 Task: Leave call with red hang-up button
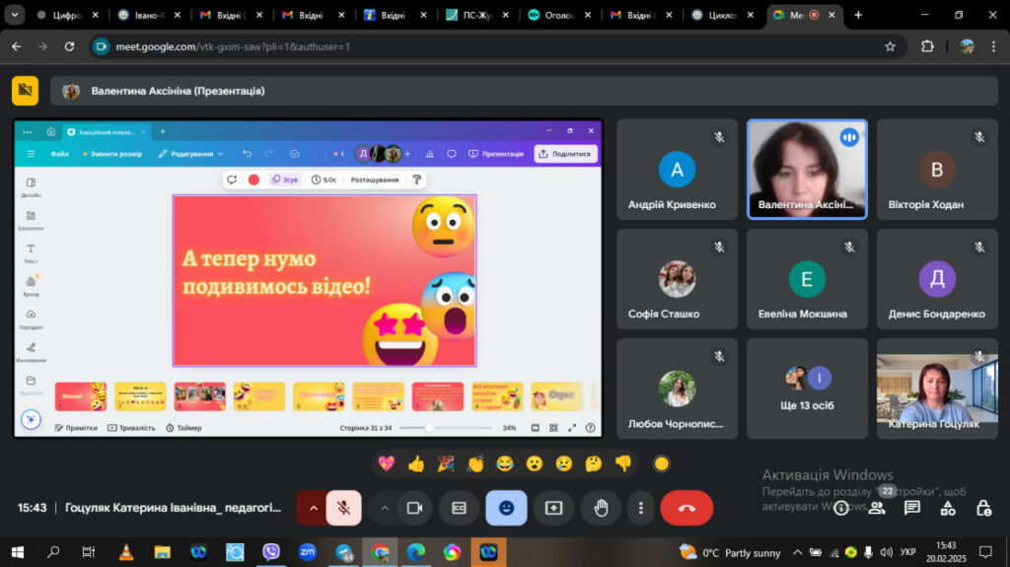coord(686,508)
